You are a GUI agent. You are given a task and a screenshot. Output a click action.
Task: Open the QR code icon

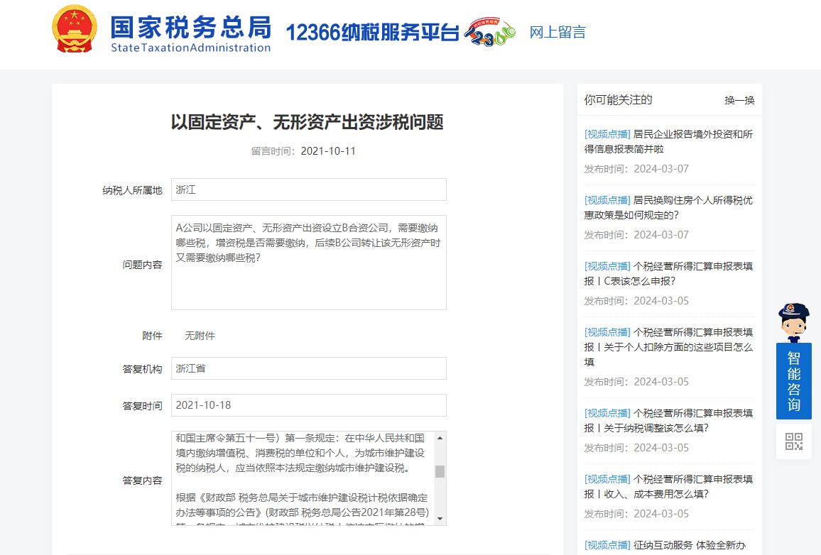(x=793, y=441)
